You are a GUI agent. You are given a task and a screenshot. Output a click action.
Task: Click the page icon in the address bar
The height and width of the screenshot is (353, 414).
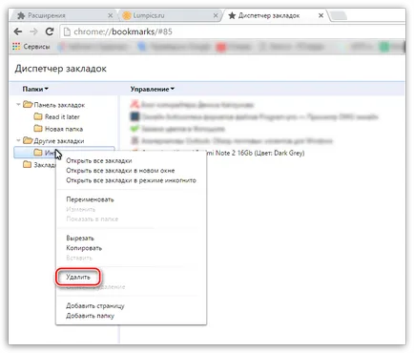pos(67,31)
